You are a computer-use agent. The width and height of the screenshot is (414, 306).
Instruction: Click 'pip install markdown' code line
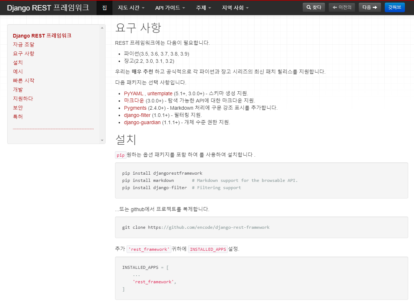[x=148, y=180]
